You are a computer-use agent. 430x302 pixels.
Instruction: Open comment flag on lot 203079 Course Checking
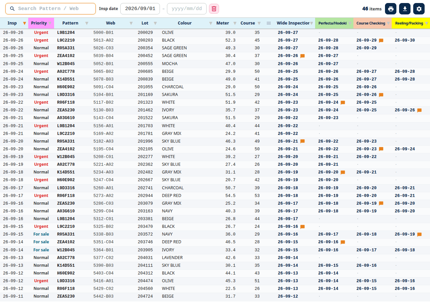click(x=381, y=203)
